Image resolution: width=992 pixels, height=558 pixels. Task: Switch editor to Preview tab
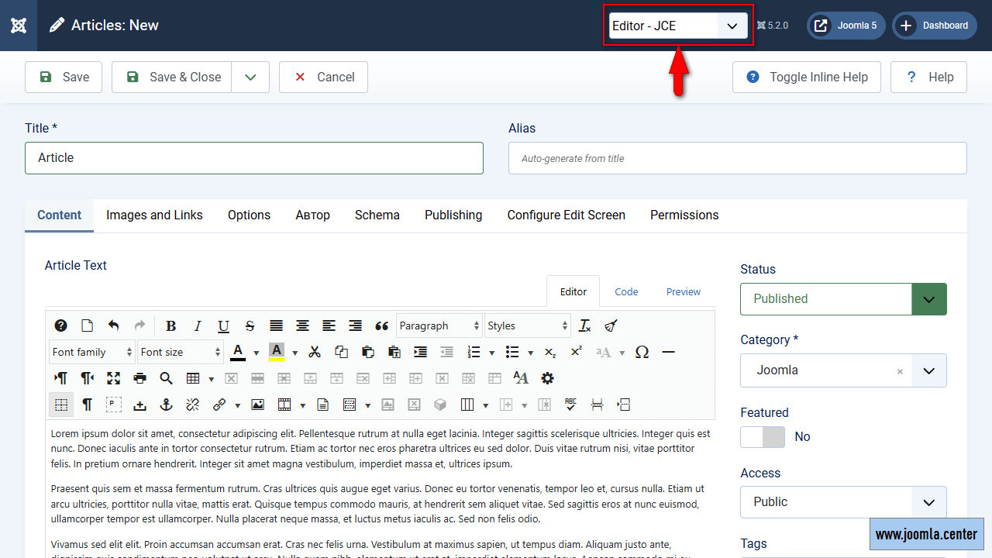coord(684,292)
